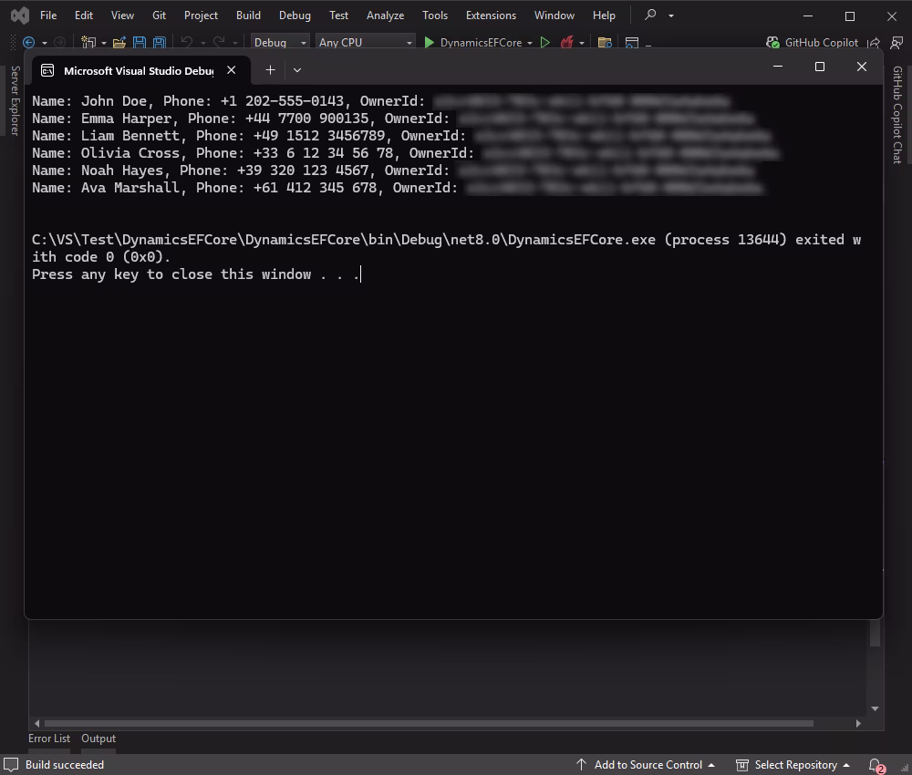Switch to the Output tab

98,739
